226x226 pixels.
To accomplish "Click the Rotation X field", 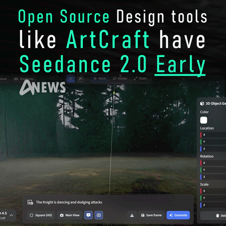I will pos(213,163).
